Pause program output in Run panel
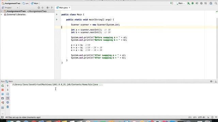 [x=2, y=94]
